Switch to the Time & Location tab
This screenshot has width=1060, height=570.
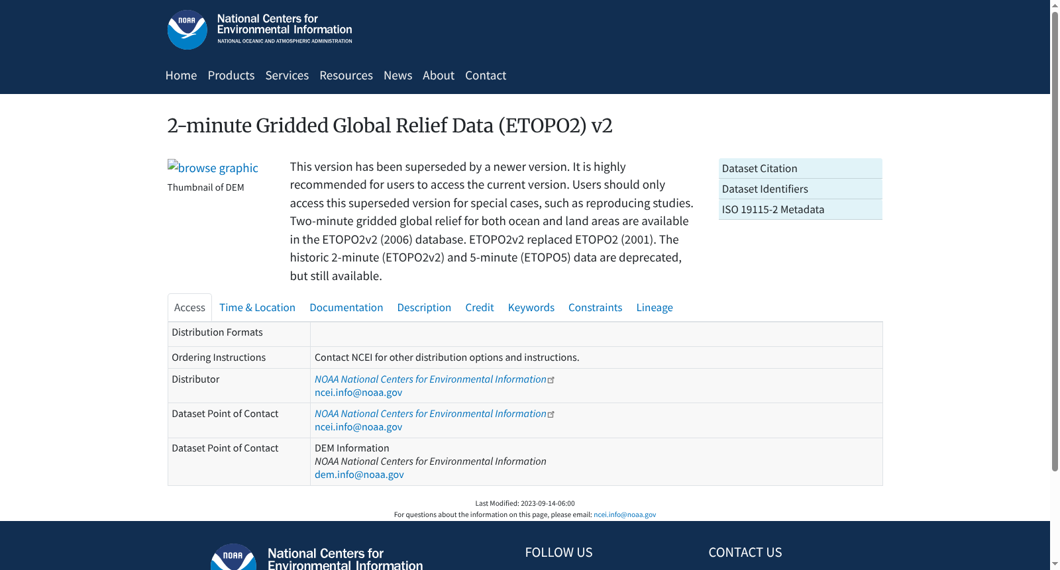pyautogui.click(x=257, y=307)
